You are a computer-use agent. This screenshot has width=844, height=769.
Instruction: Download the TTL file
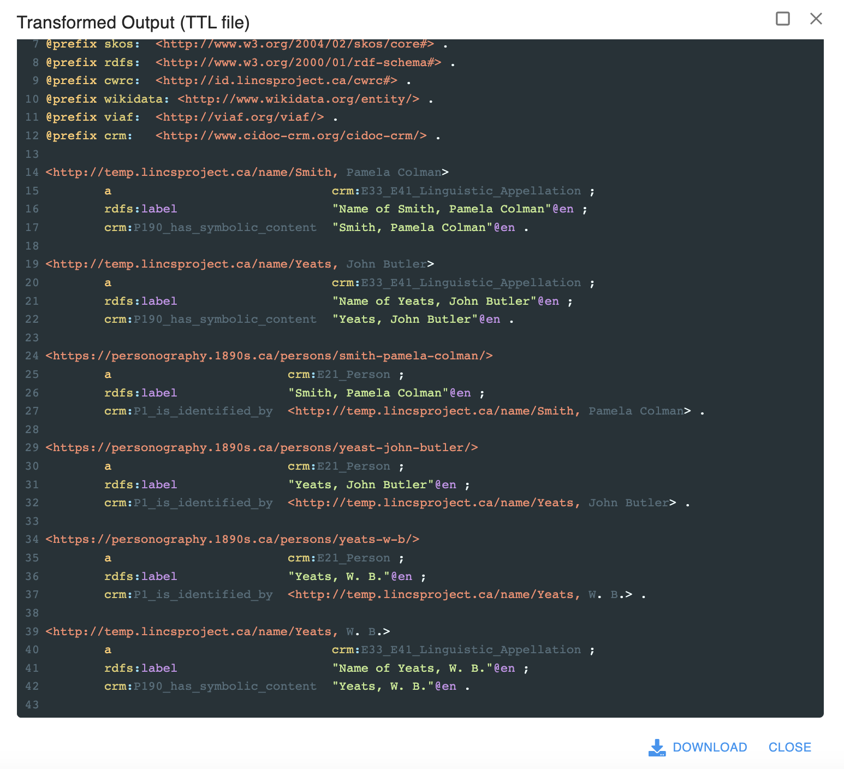coord(709,747)
